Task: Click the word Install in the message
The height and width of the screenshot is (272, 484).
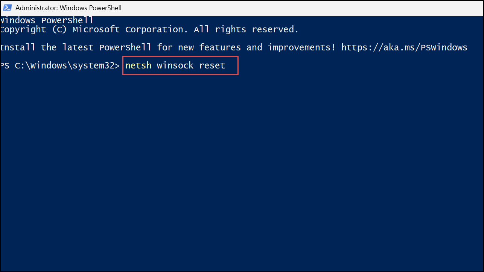Action: tap(18, 47)
